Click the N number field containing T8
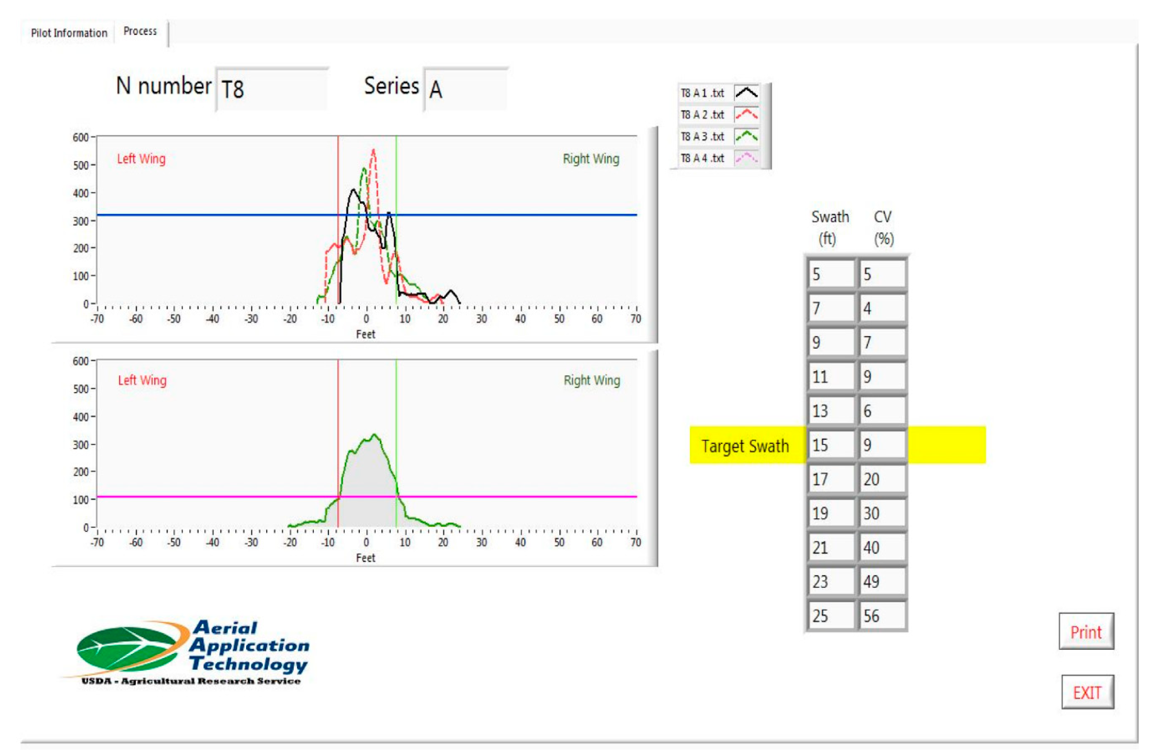This screenshot has width=1150, height=754. click(x=271, y=89)
